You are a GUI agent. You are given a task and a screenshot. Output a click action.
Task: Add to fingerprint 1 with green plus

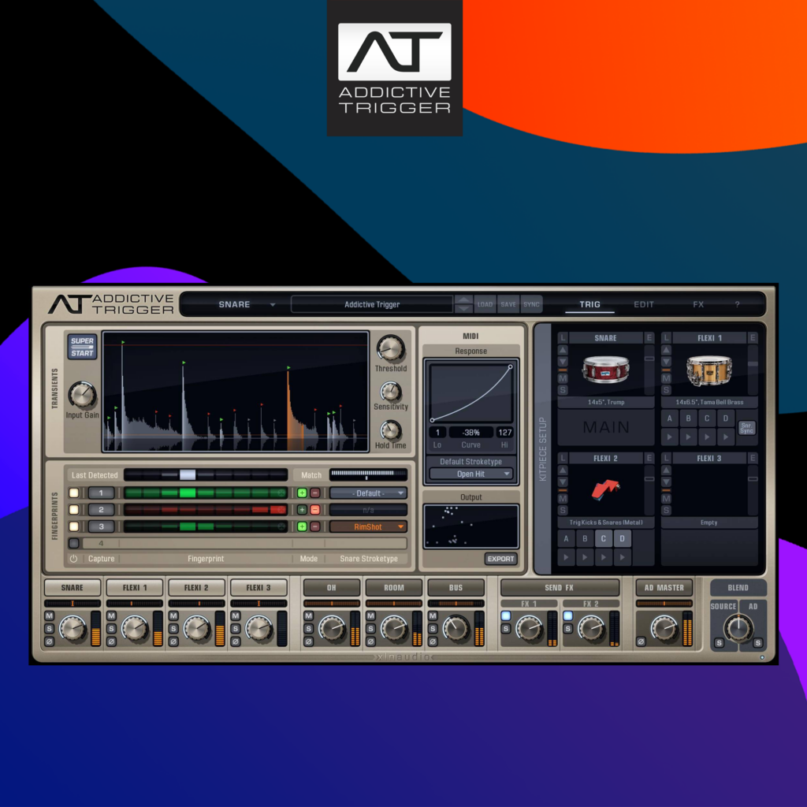tap(302, 493)
